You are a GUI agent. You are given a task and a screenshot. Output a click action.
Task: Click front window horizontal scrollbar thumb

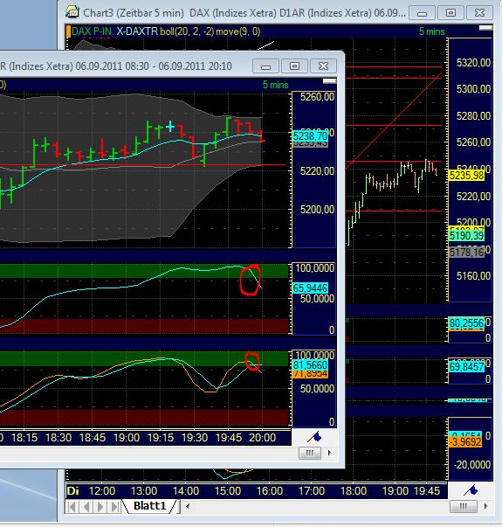click(309, 453)
